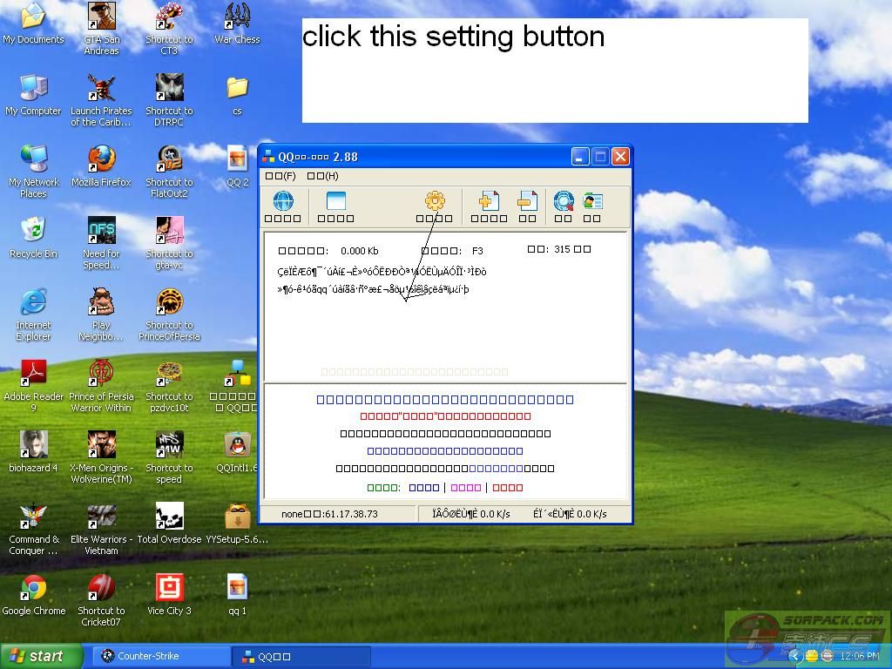Click the QQ taskbar button
This screenshot has height=669, width=892.
pos(302,657)
